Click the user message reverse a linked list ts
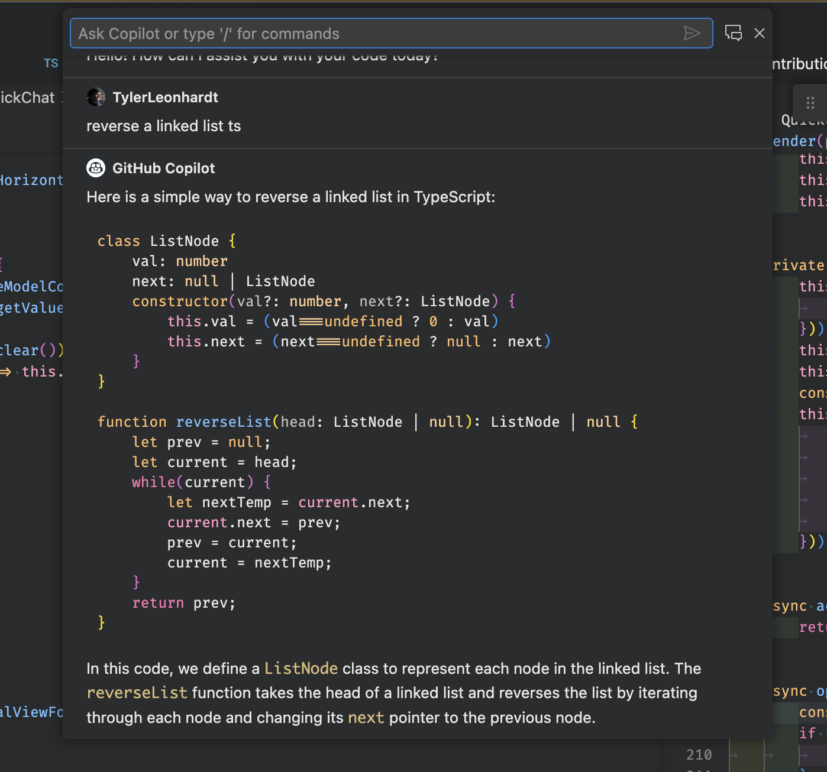827x772 pixels. [x=164, y=126]
